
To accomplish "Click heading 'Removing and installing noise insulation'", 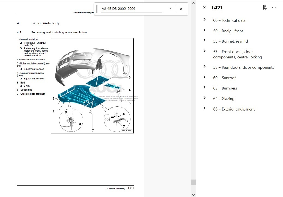I will point(59,32).
